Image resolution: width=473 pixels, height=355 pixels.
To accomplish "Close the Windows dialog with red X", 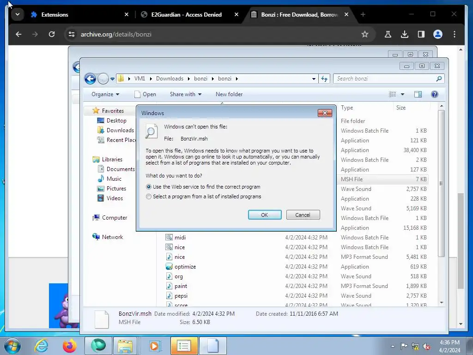I will 325,113.
